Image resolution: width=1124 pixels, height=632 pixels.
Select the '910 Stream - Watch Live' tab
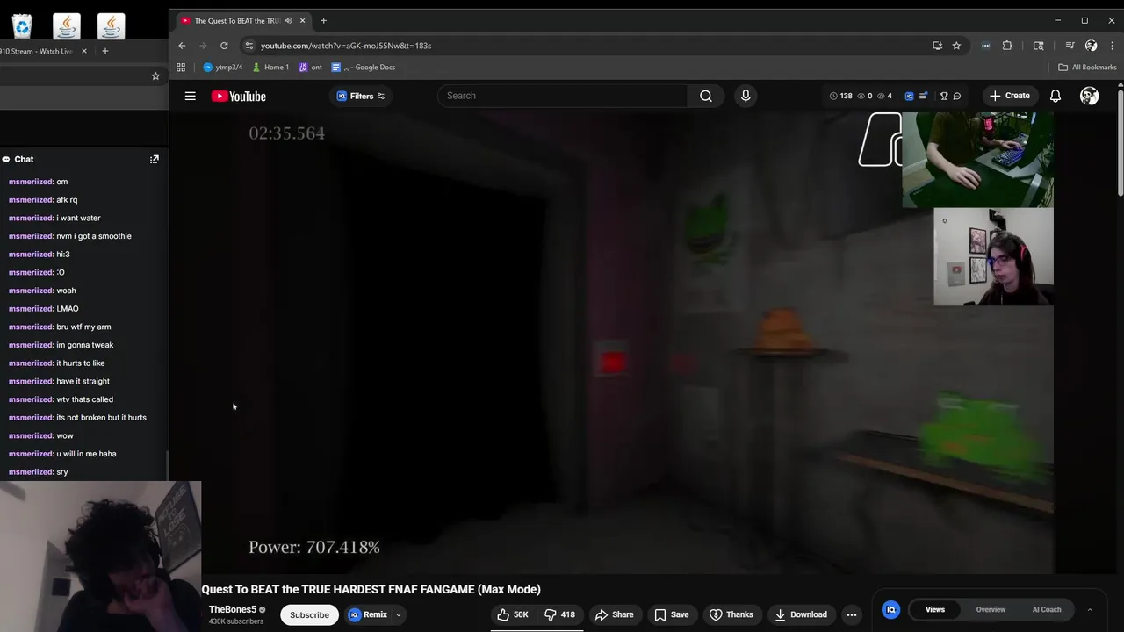pos(38,51)
